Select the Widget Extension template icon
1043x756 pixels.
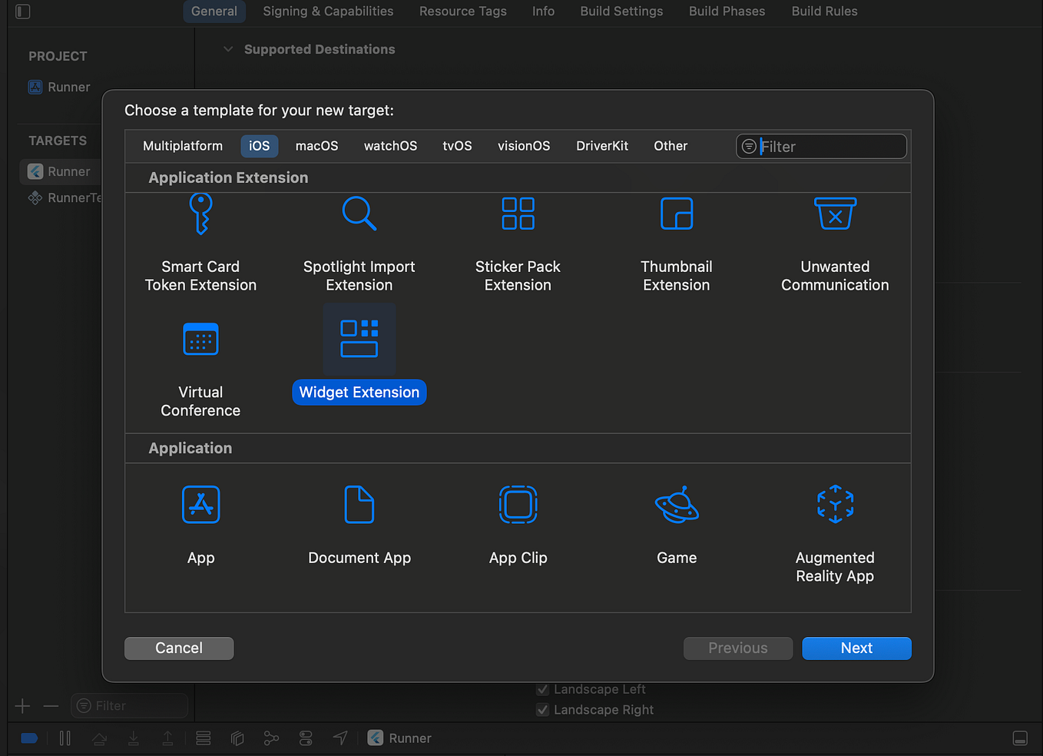pyautogui.click(x=359, y=339)
